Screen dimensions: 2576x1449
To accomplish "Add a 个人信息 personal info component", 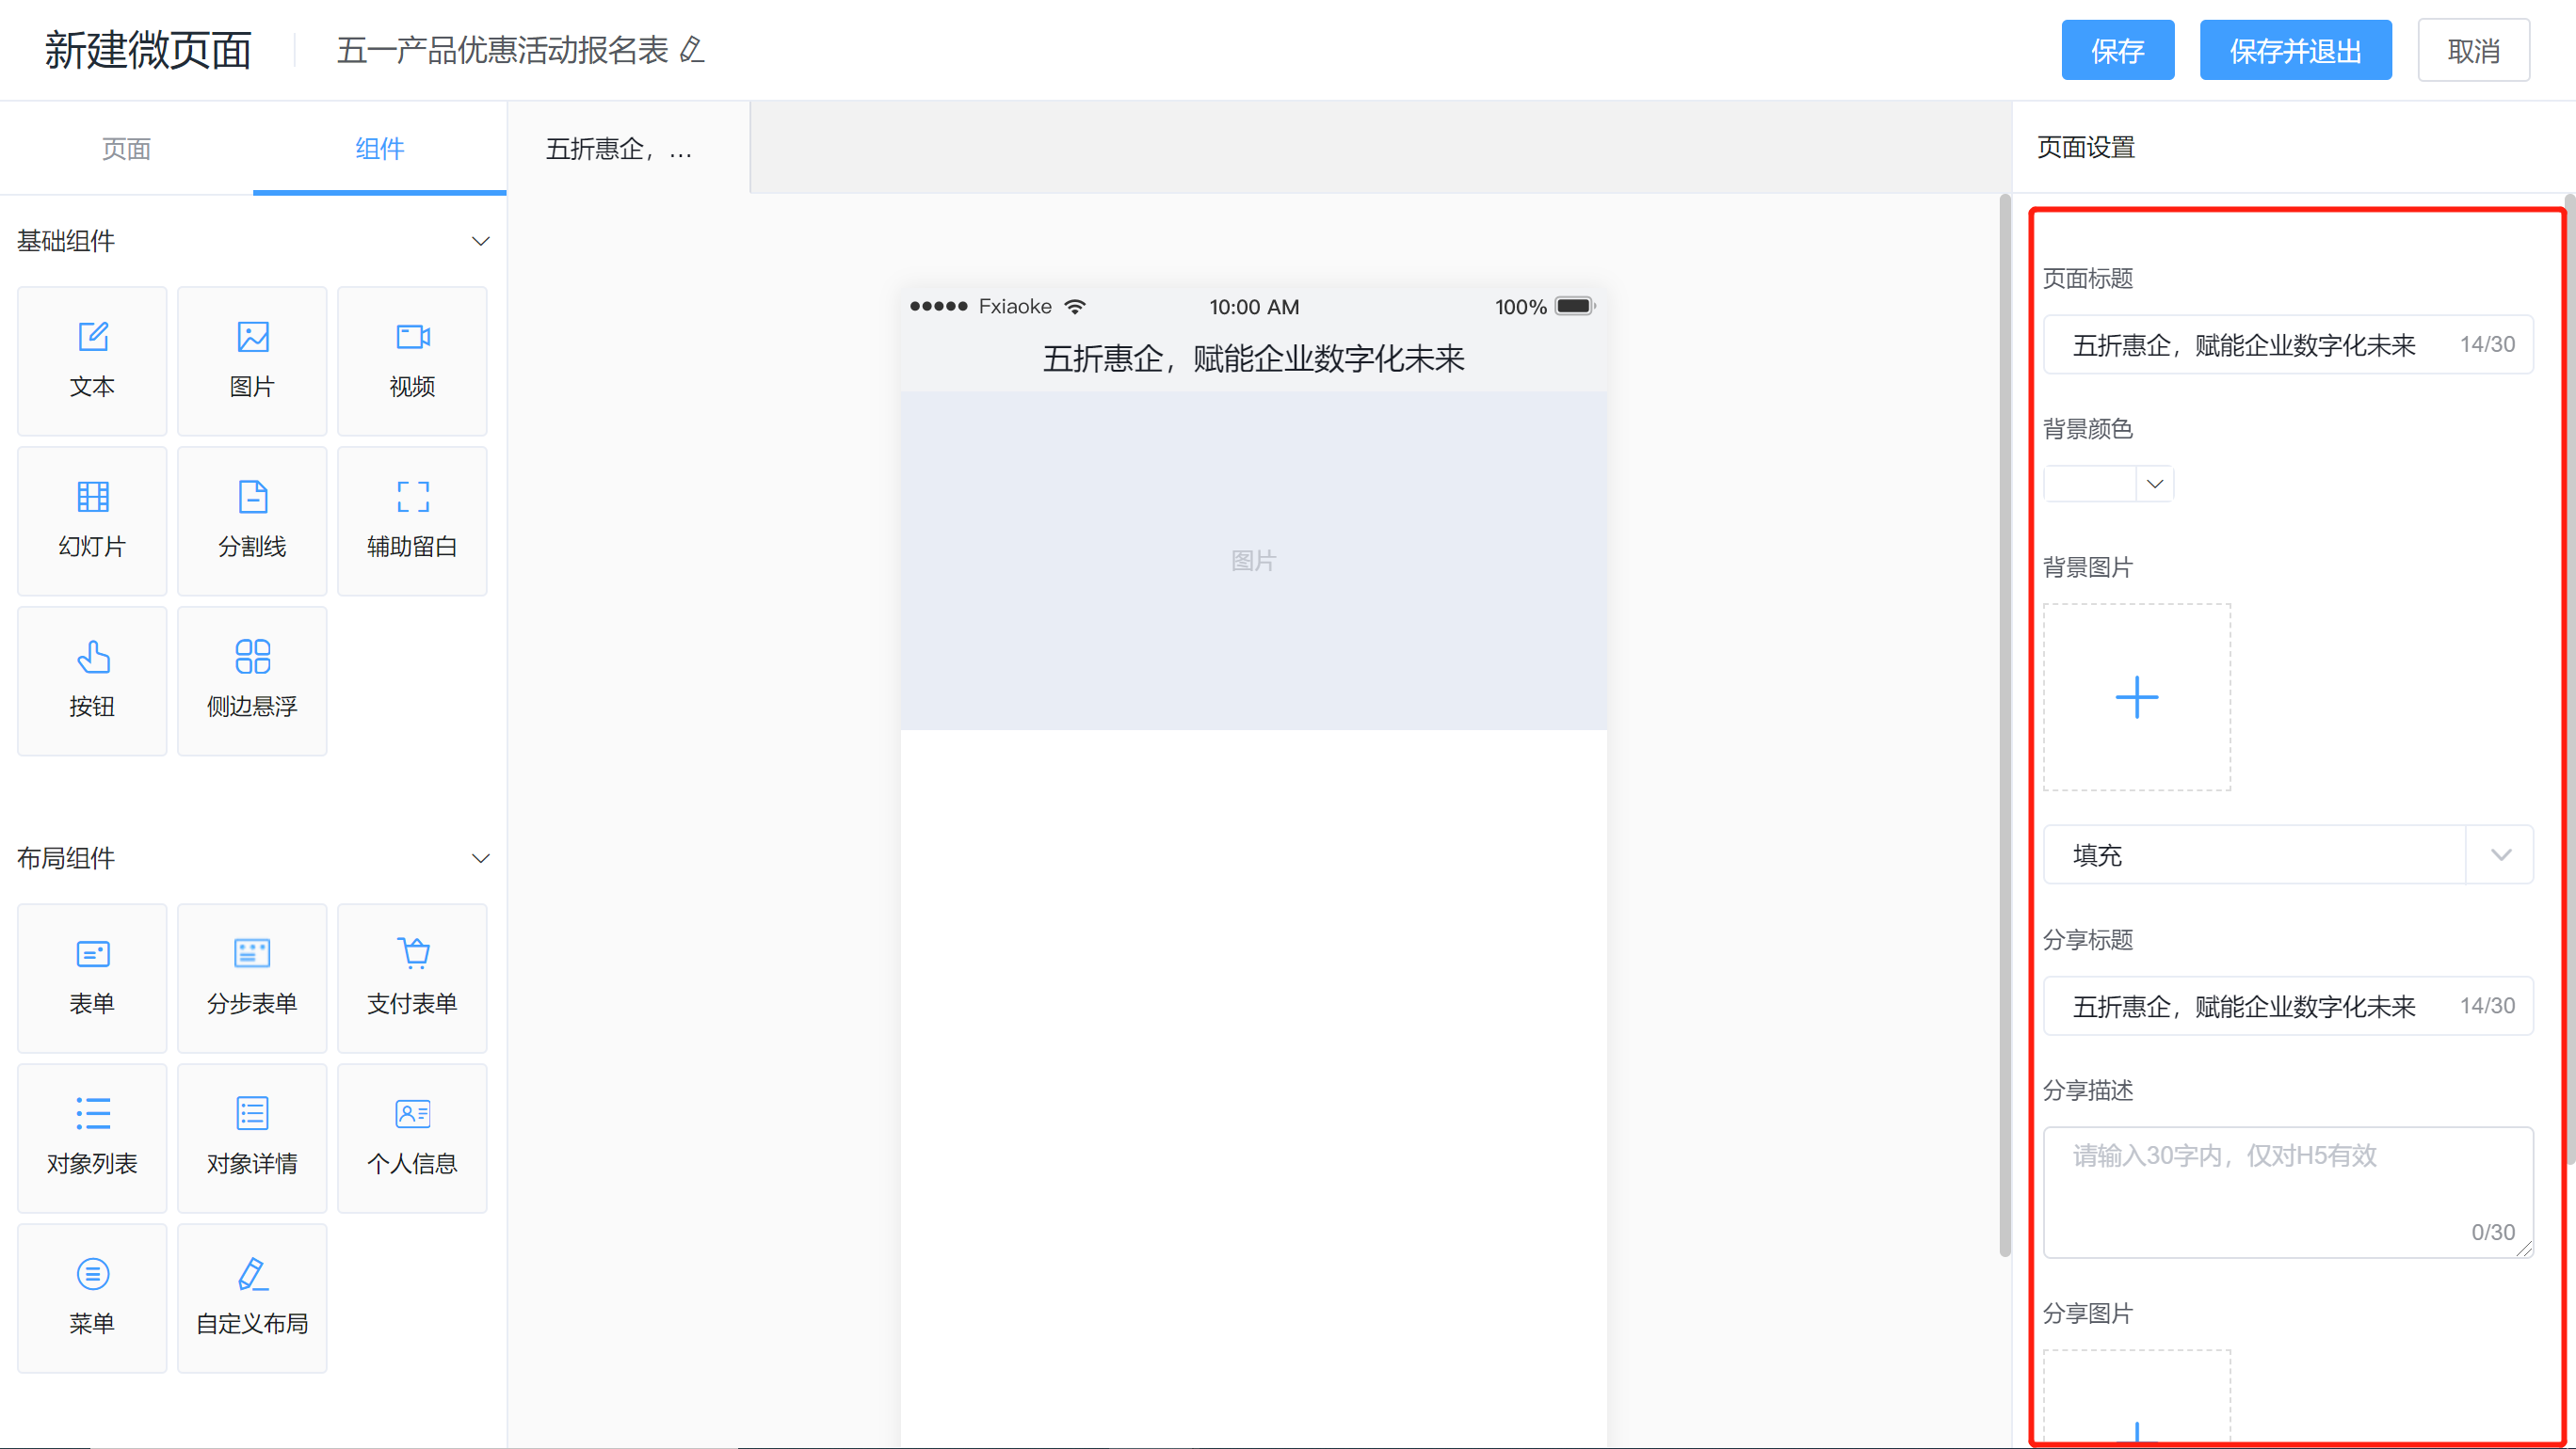I will (412, 1138).
